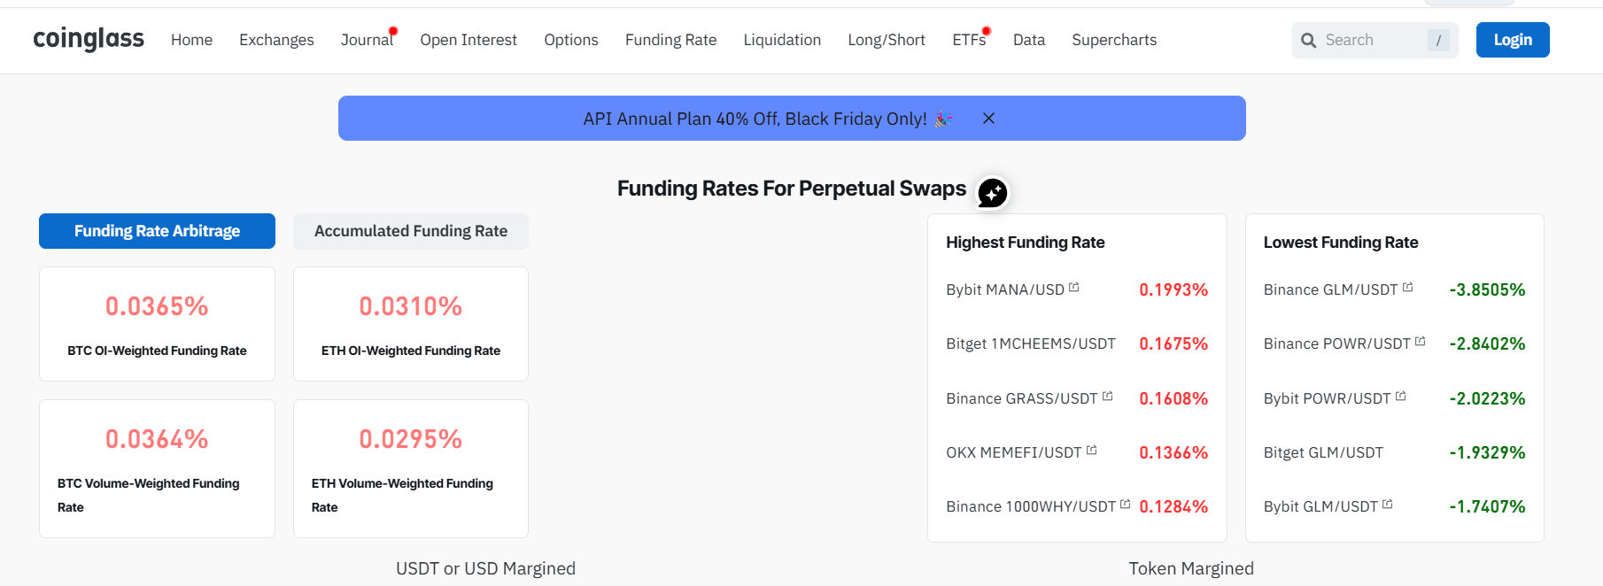Open the Liquidation menu
Viewport: 1603px width, 586px height.
(782, 40)
